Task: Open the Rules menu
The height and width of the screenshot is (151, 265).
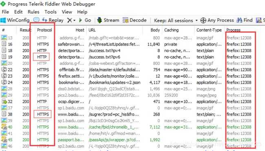Action: coord(33,12)
